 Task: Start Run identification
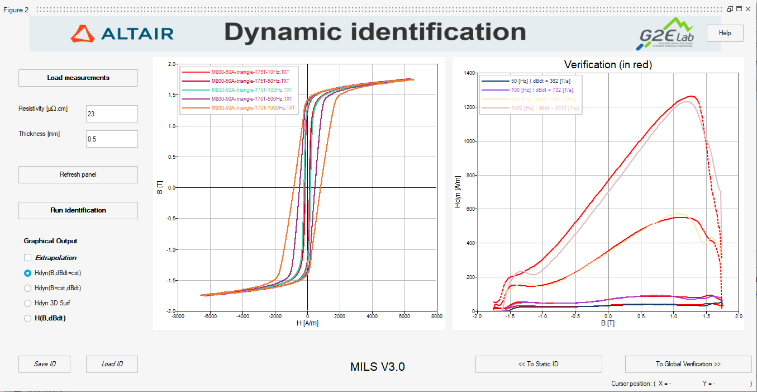[78, 210]
